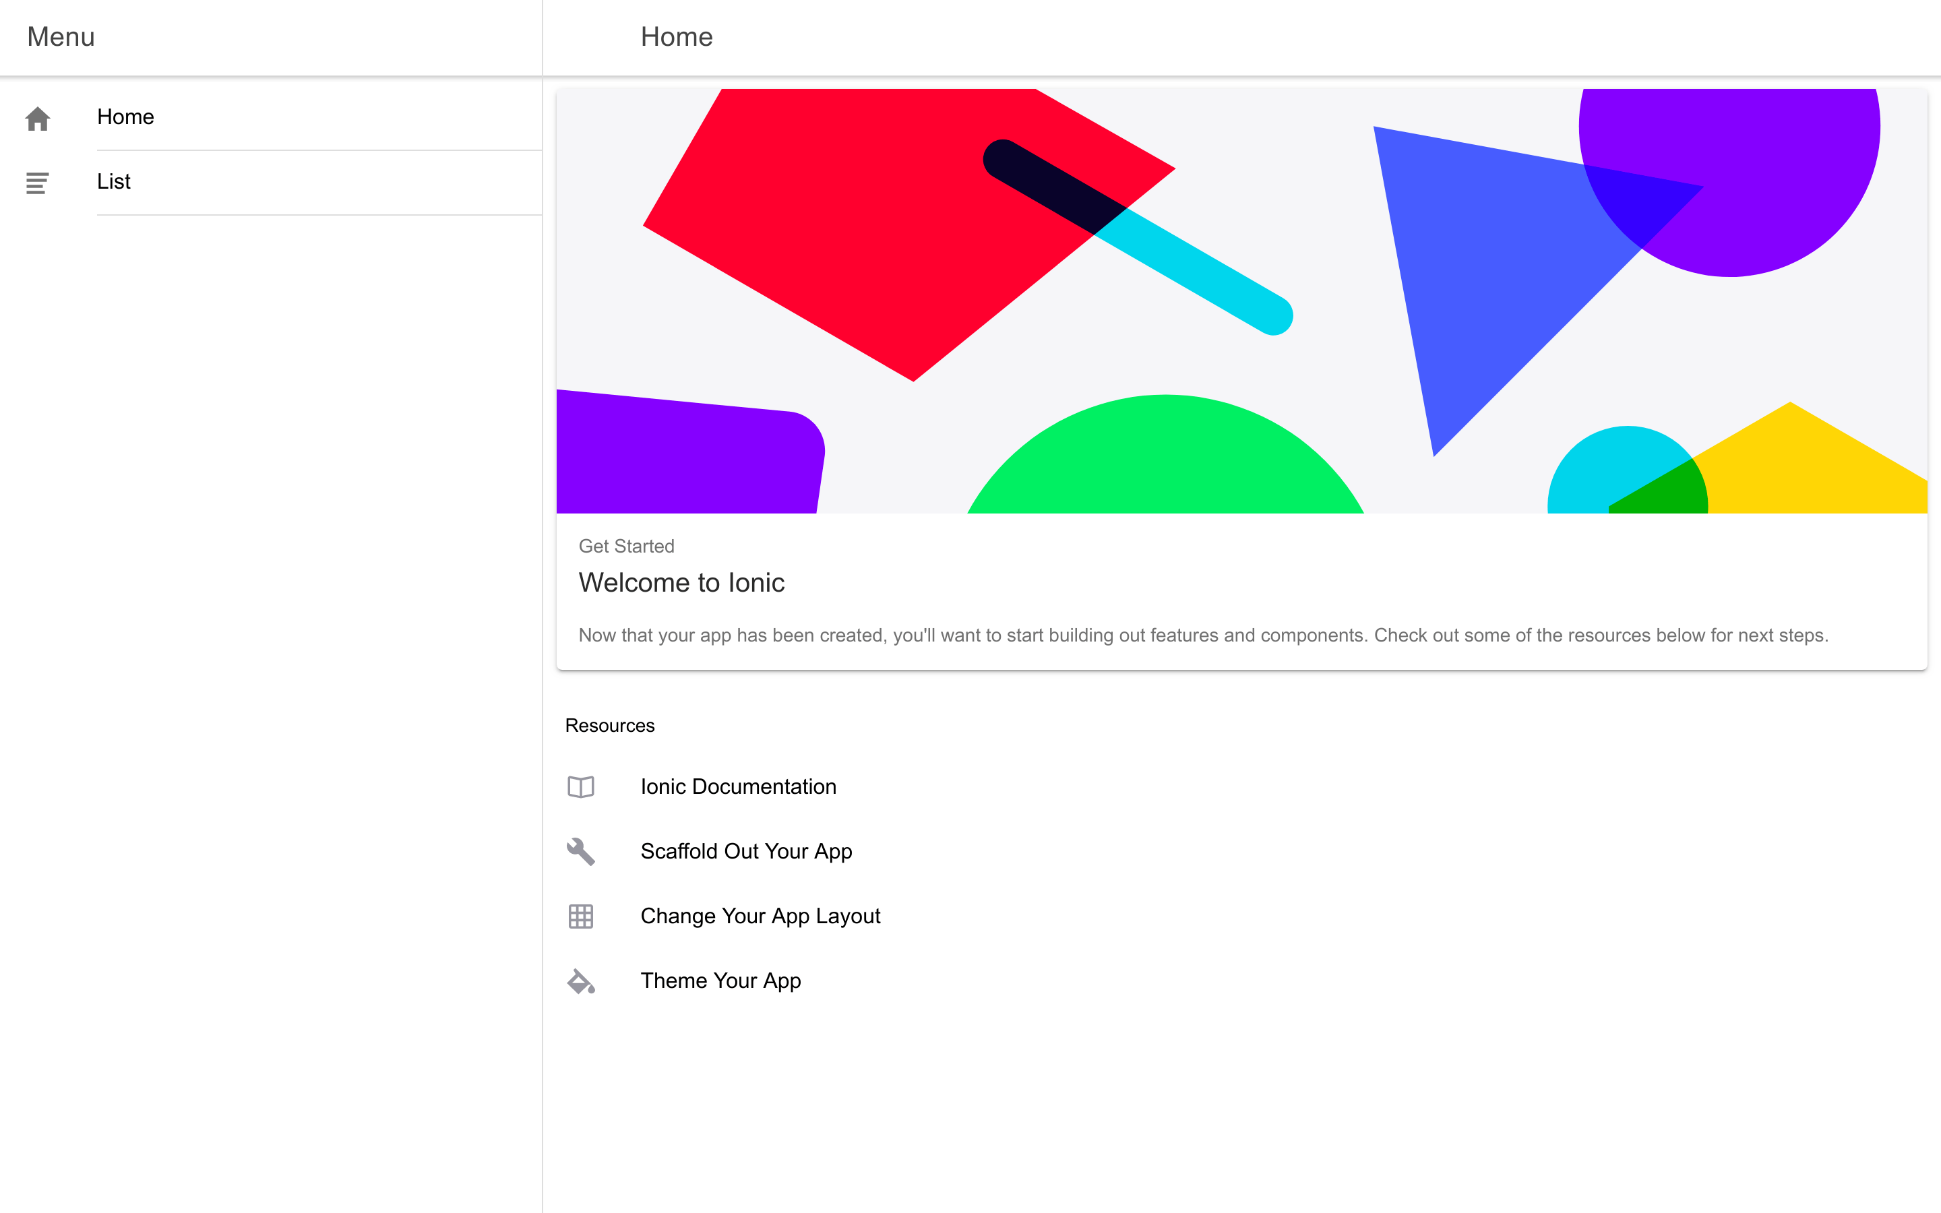The width and height of the screenshot is (1941, 1213).
Task: Open the Ionic Documentation link
Action: 739,787
